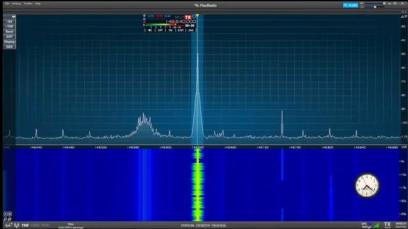Zoom in panadapter with plus magnifier

coord(10,219)
